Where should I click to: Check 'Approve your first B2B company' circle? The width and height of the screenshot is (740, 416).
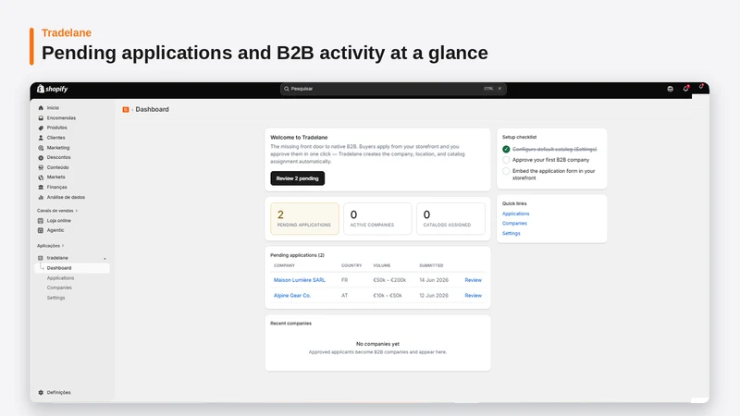506,160
